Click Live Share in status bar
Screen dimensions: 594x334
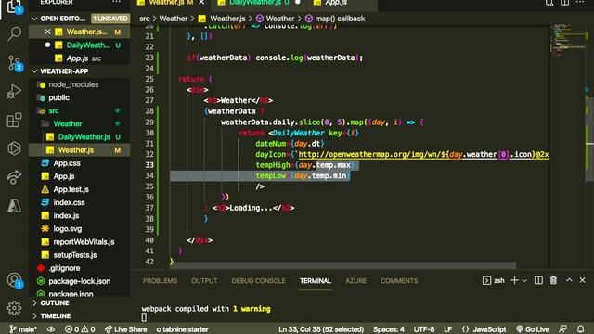[126, 329]
